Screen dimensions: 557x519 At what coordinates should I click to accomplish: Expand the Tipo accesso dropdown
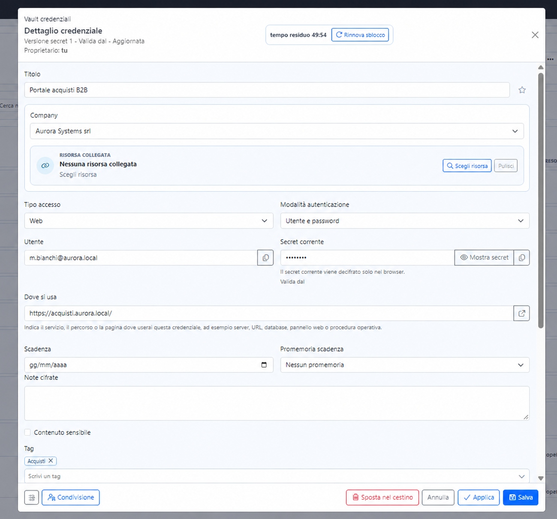(149, 221)
